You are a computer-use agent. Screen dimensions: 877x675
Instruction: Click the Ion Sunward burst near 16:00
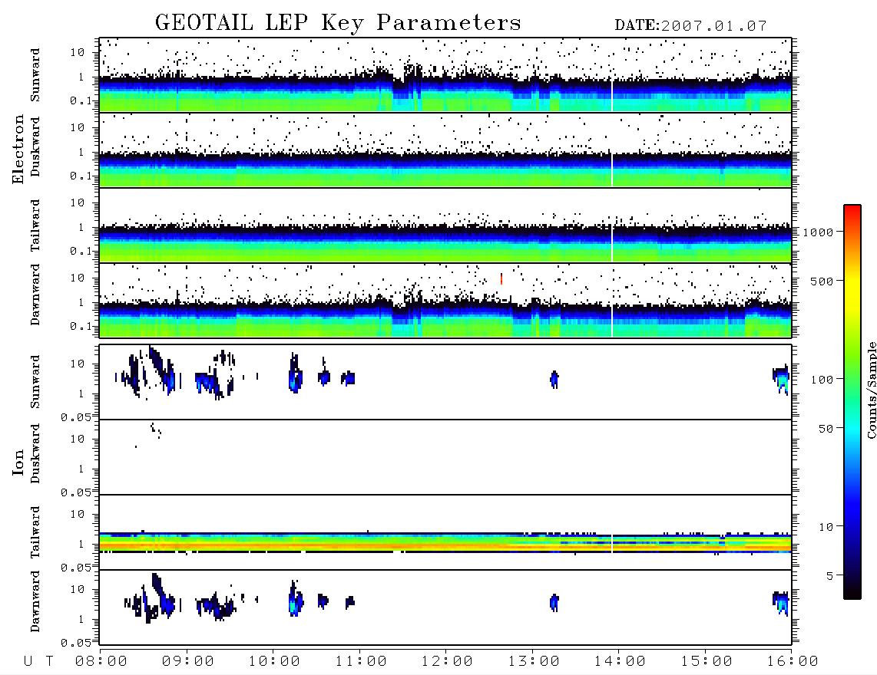click(x=781, y=380)
